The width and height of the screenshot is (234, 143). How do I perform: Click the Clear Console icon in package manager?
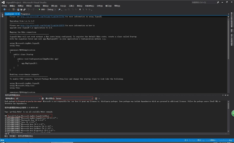pyautogui.click(x=96, y=99)
